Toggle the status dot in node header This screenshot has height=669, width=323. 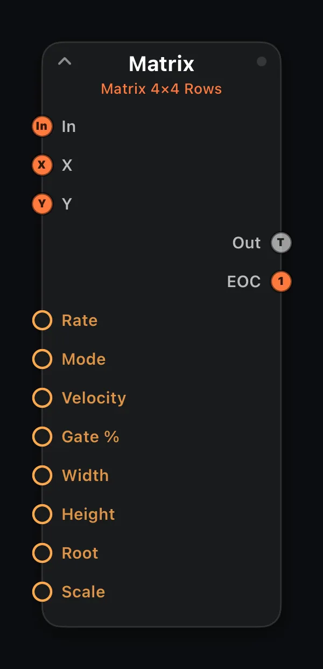pos(262,61)
